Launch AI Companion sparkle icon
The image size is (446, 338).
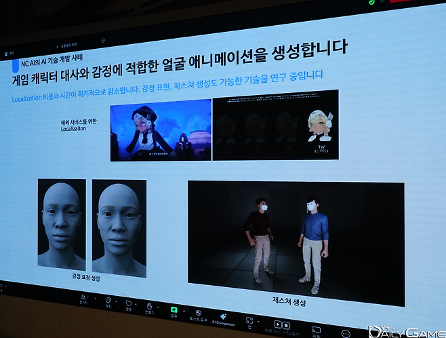[223, 317]
